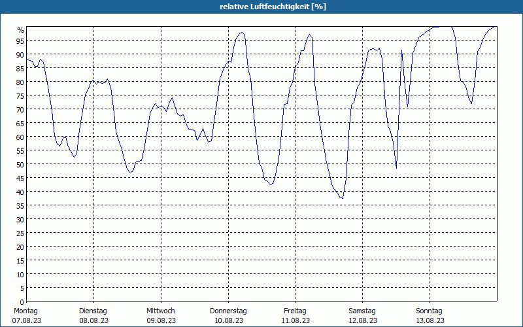Click the '50' y-axis value
Image resolution: width=523 pixels, height=327 pixels.
pyautogui.click(x=20, y=165)
